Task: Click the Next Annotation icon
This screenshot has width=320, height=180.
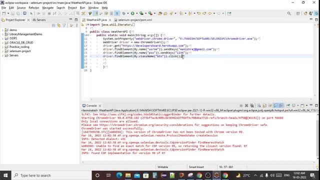Action: pos(181,13)
